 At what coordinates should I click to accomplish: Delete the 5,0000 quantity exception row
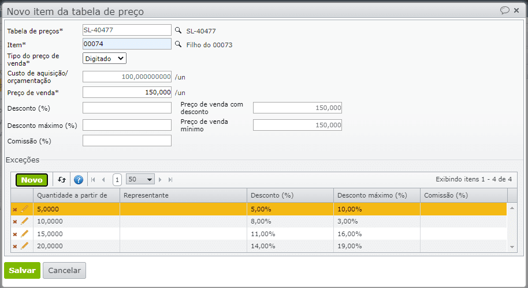(15, 209)
